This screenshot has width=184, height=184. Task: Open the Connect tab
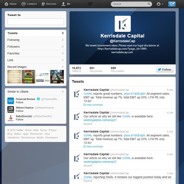click(x=29, y=4)
